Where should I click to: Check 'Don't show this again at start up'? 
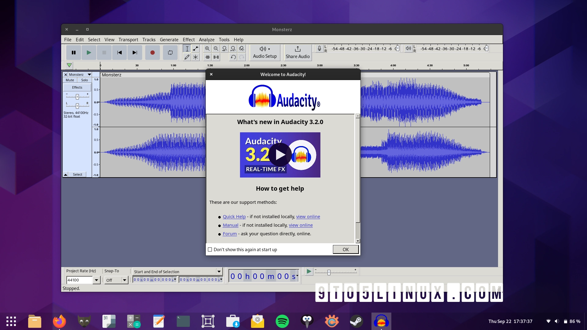pyautogui.click(x=210, y=249)
